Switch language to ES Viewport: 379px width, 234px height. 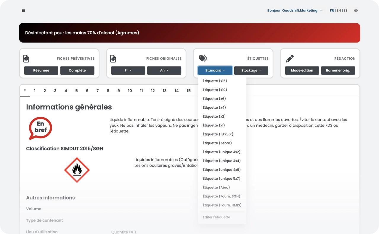pos(346,10)
